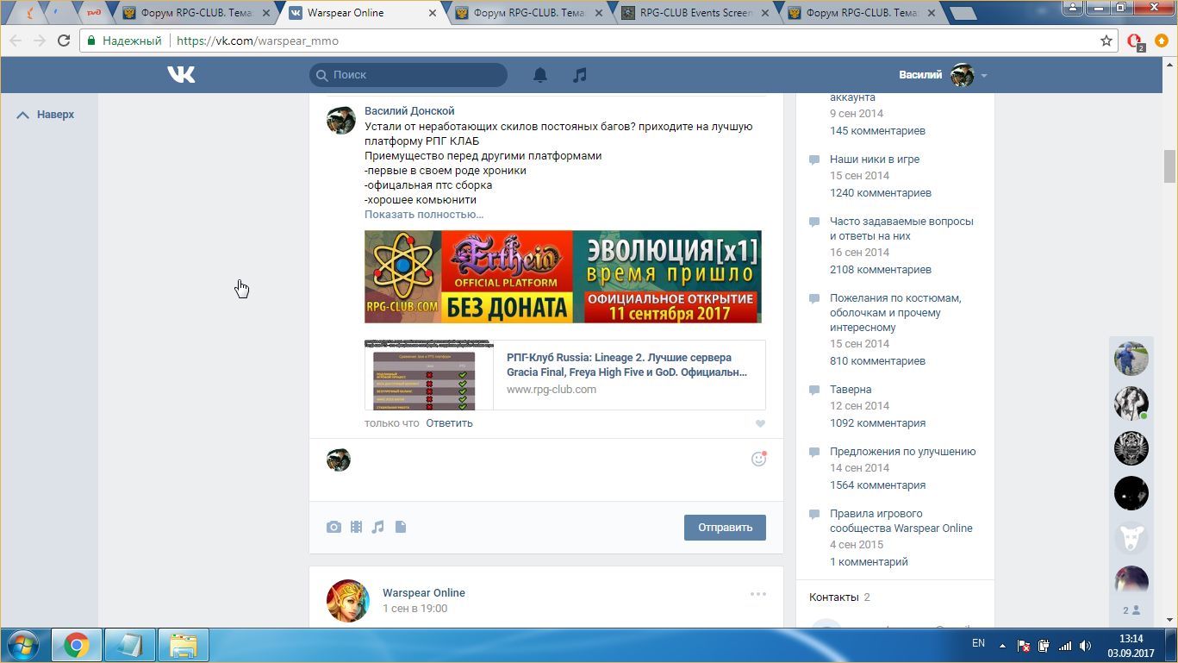Open the orange Chrome update menu icon

coord(1162,41)
